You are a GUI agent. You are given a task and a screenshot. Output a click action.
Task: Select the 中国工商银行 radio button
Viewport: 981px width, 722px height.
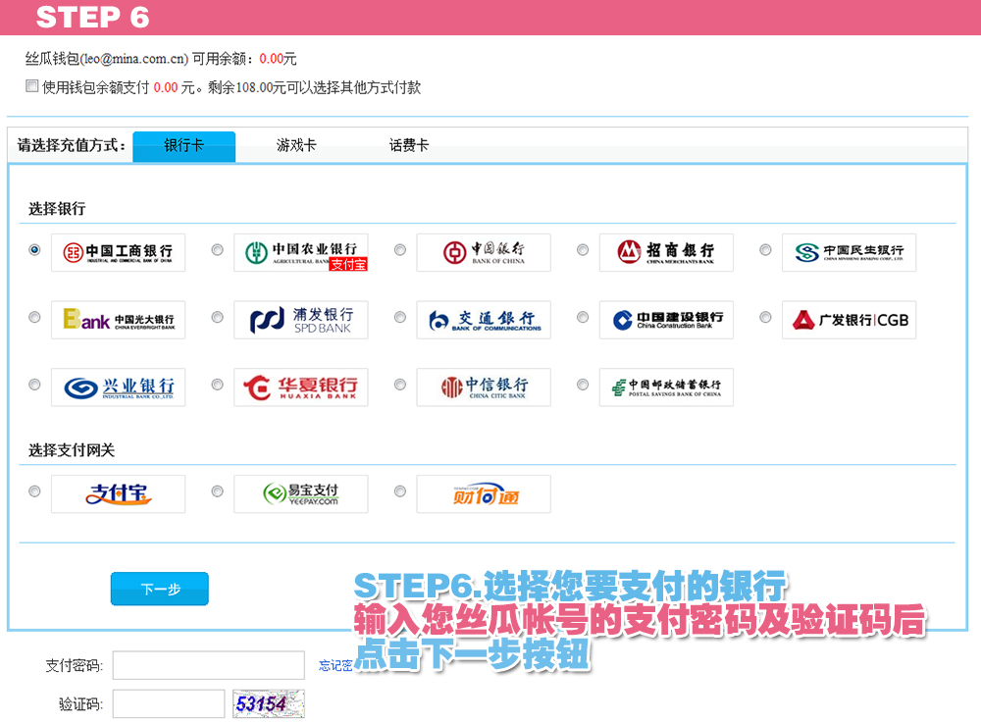[34, 249]
